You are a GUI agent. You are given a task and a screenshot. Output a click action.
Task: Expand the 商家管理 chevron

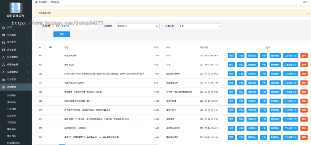28,50
